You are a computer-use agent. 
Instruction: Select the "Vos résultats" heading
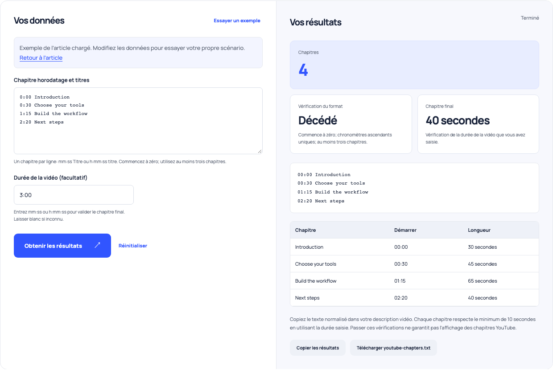(x=316, y=22)
